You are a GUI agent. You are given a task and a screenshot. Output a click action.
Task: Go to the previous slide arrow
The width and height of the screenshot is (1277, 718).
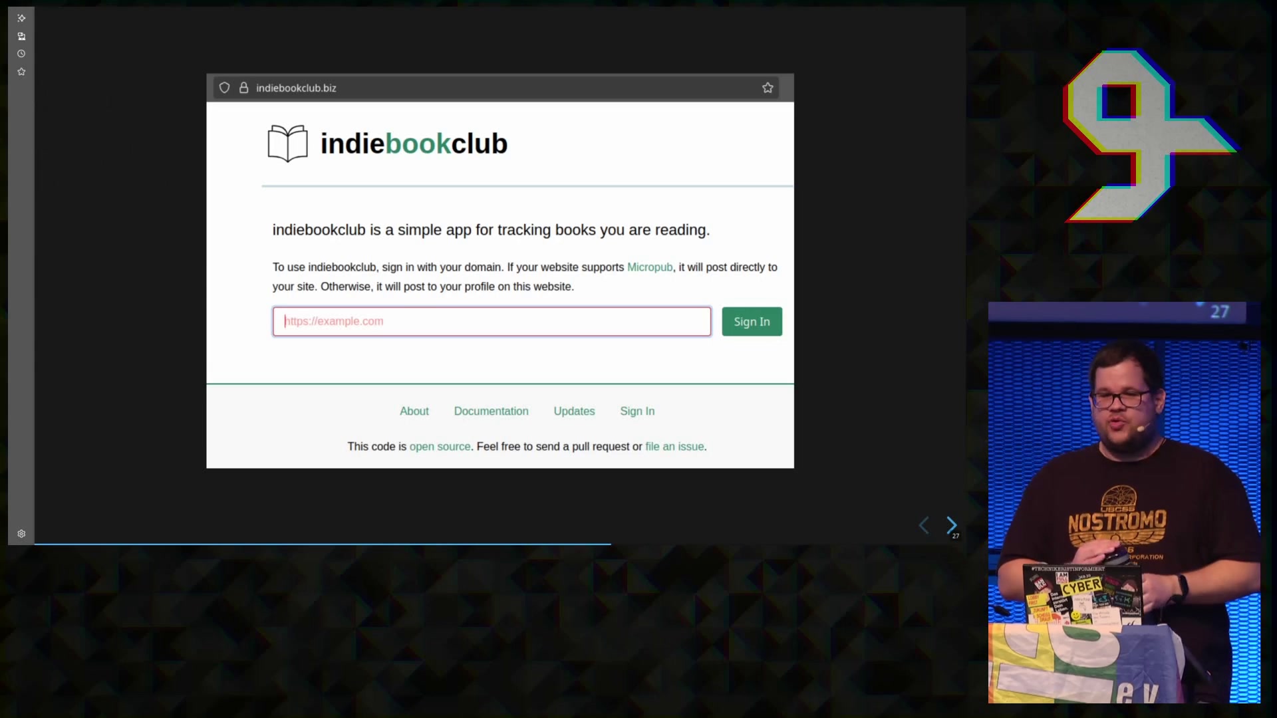[924, 525]
